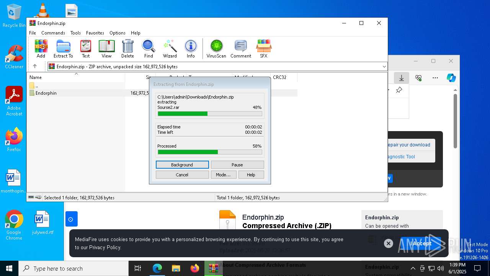Send extraction to Background
The height and width of the screenshot is (276, 490).
tap(182, 165)
